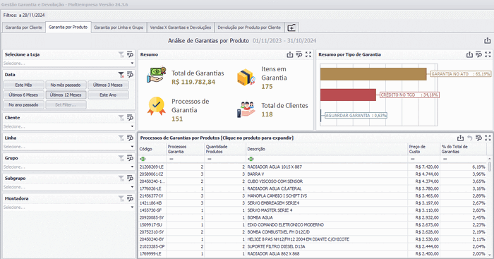Clear the Data filter using funnel icon
Image resolution: width=494 pixels, height=259 pixels.
click(121, 75)
